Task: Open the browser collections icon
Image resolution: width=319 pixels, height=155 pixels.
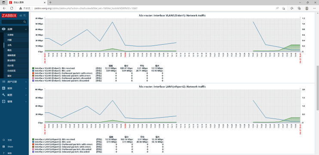Action: [x=299, y=8]
